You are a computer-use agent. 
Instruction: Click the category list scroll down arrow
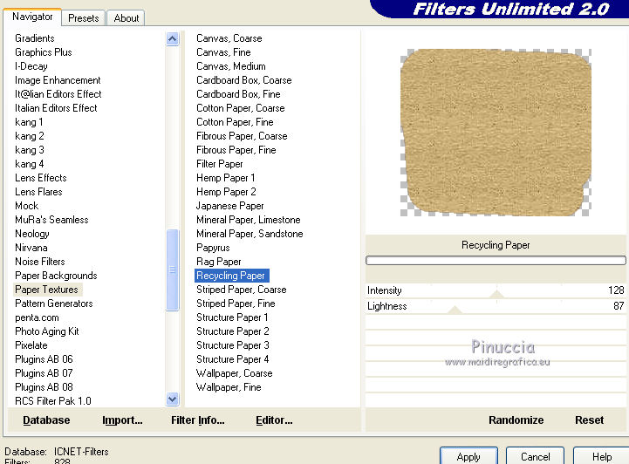(x=173, y=399)
